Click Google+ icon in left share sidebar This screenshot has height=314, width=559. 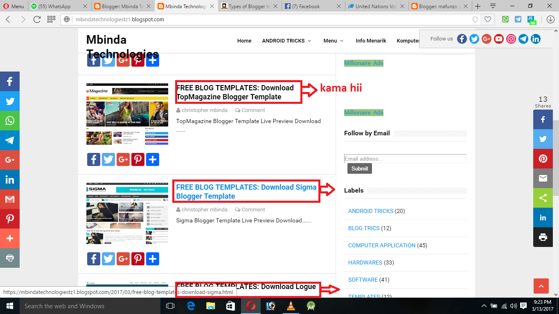point(10,160)
